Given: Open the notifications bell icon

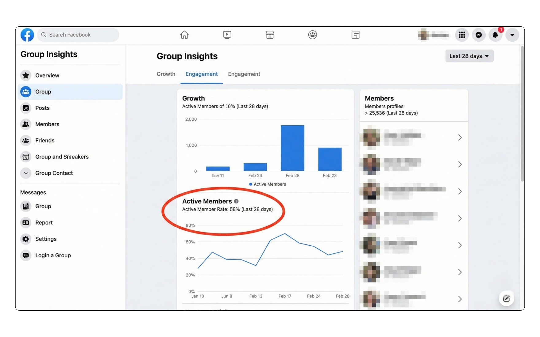Looking at the screenshot, I should point(495,35).
